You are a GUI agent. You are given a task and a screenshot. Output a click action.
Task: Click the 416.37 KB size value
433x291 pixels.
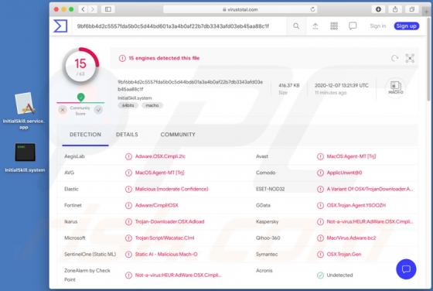(289, 85)
